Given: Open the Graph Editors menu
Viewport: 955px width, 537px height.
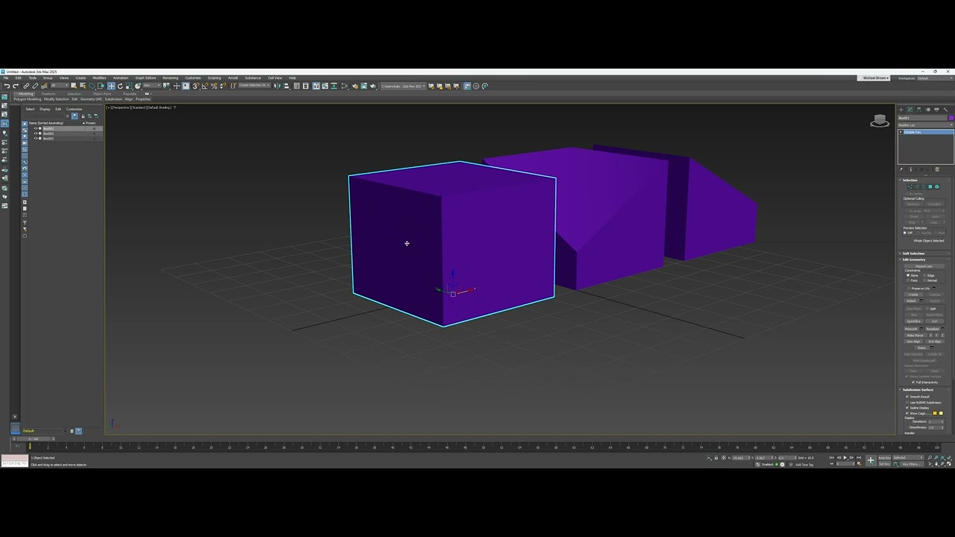Looking at the screenshot, I should [145, 78].
